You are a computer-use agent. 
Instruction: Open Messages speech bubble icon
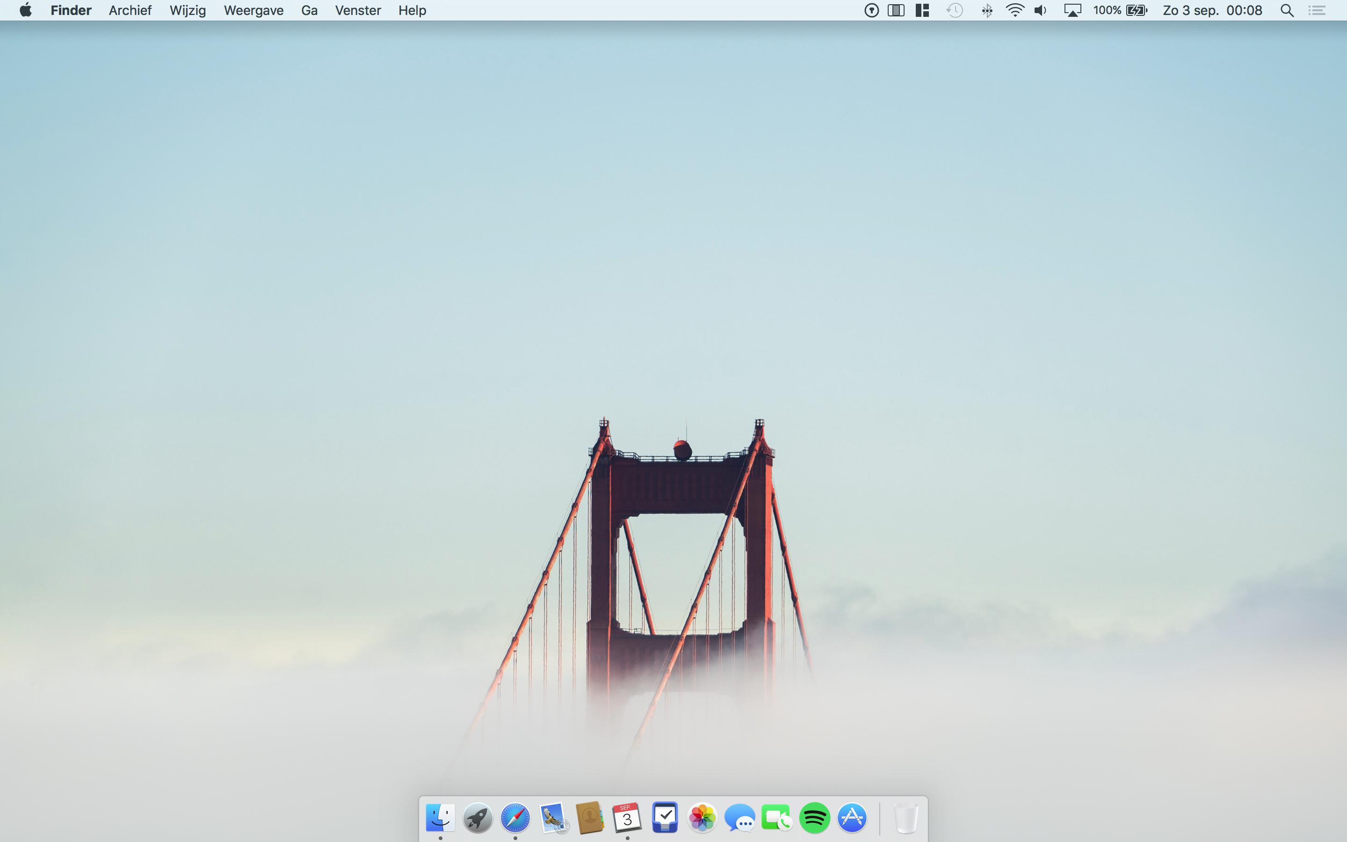(x=740, y=818)
